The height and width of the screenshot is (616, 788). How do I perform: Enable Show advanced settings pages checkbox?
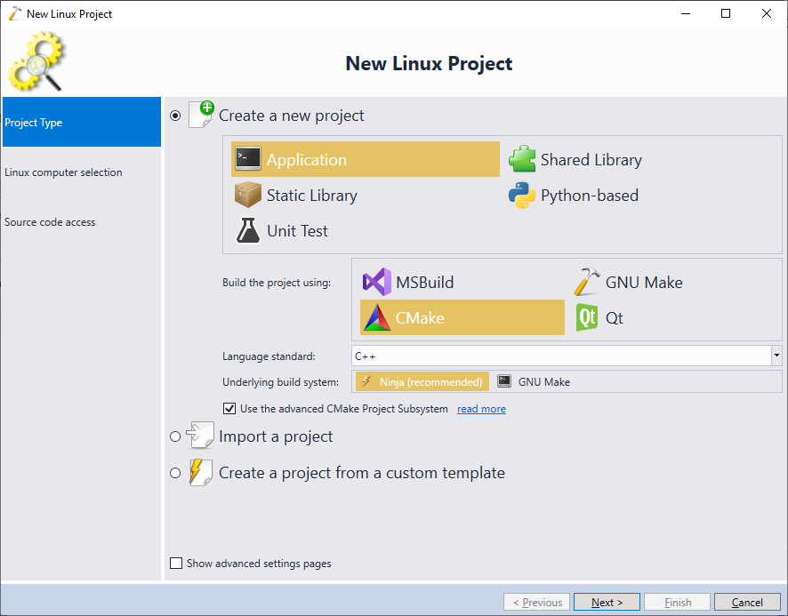pyautogui.click(x=176, y=564)
